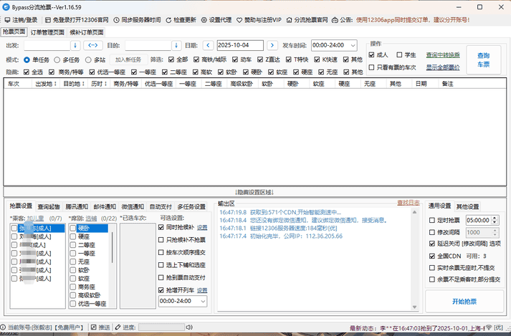Screen dimensions: 511x336
Task: Switch to 候补订单页面 tab
Action: pos(87,32)
